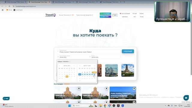This screenshot has width=192, height=108.
Task: Open the Windows Start menu
Action: pos(69,106)
